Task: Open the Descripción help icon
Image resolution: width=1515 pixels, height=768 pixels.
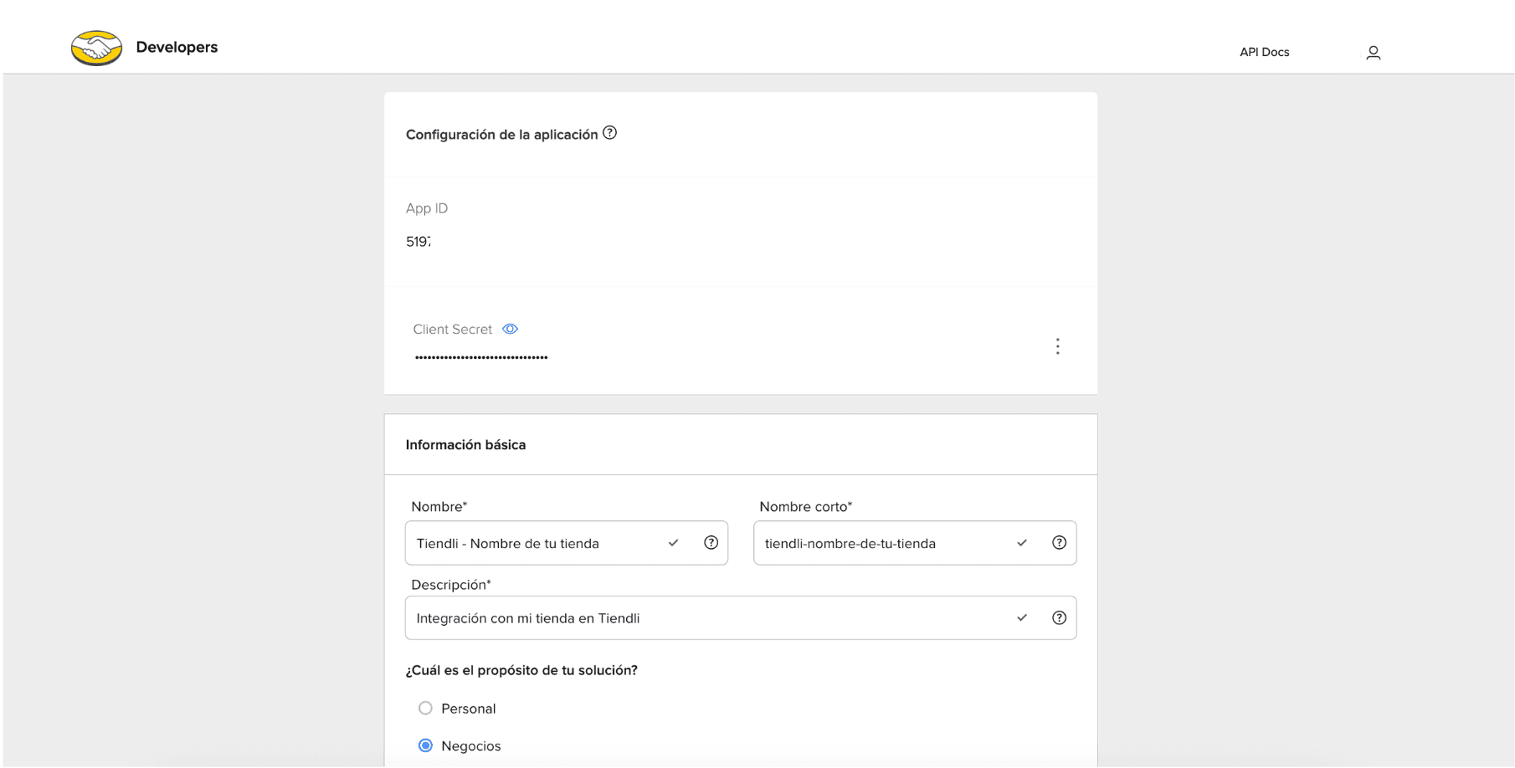Action: tap(1059, 617)
